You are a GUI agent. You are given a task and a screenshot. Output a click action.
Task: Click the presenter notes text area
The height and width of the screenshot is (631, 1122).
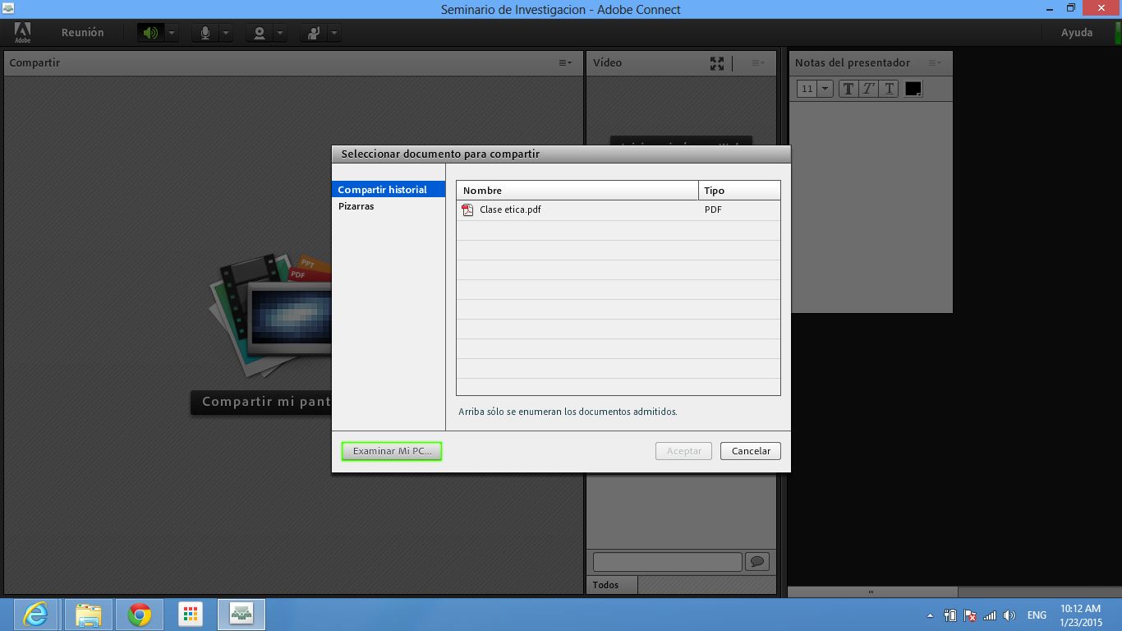(871, 206)
